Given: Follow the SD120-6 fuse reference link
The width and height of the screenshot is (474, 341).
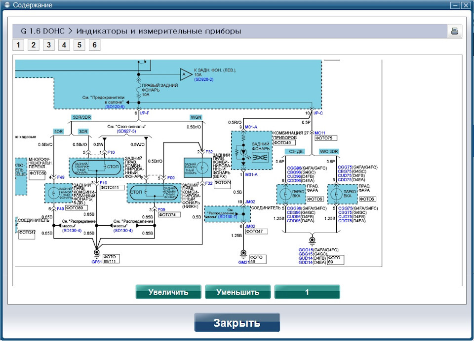Looking at the screenshot, I should click(115, 107).
